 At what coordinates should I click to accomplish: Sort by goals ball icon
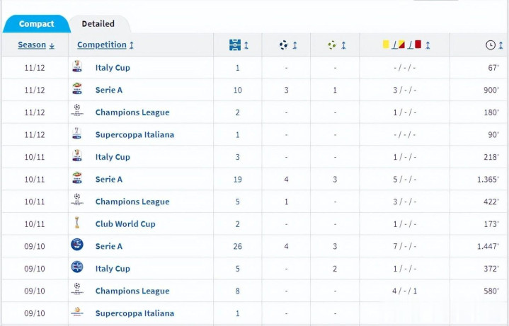pos(288,45)
